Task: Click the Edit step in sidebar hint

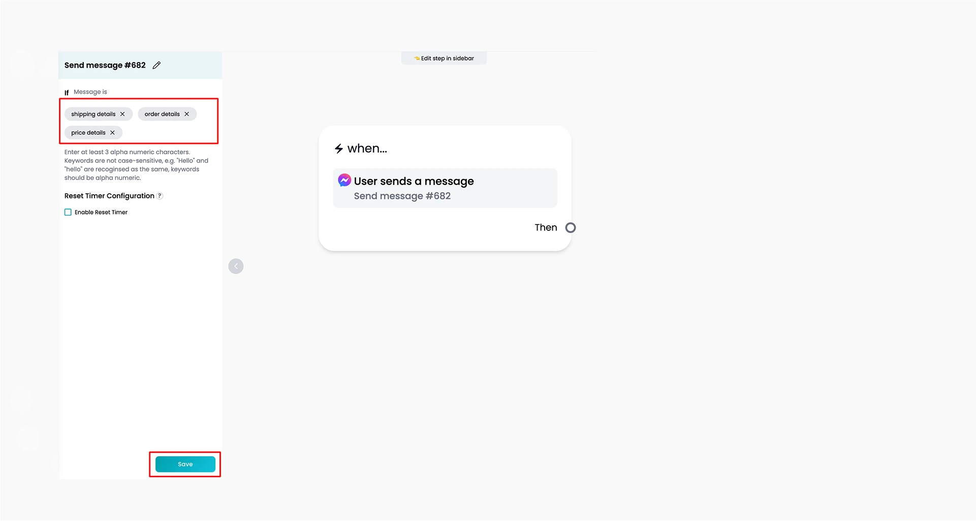Action: click(444, 58)
